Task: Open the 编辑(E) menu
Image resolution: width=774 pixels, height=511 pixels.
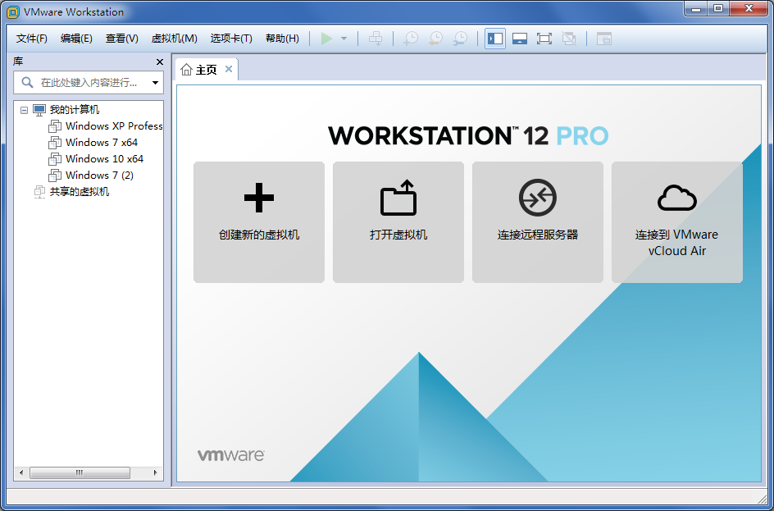Action: click(x=76, y=39)
